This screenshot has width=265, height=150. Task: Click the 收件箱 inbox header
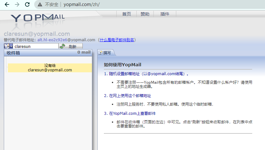[x=13, y=53]
